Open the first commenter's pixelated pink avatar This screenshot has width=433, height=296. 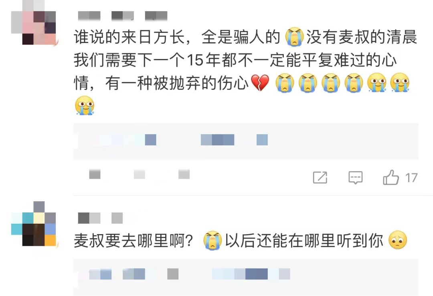pos(33,22)
